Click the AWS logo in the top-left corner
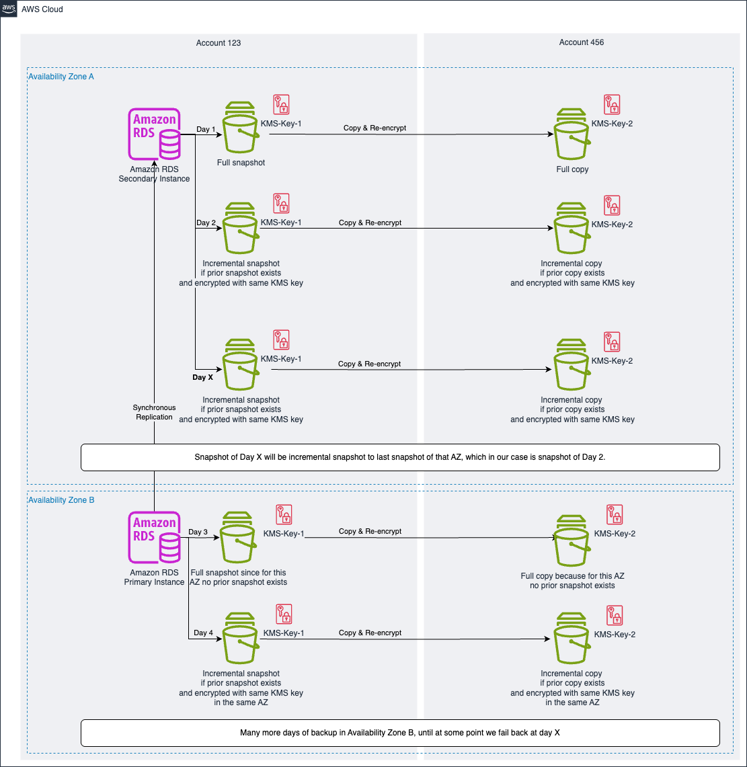This screenshot has width=747, height=767. (x=9, y=9)
